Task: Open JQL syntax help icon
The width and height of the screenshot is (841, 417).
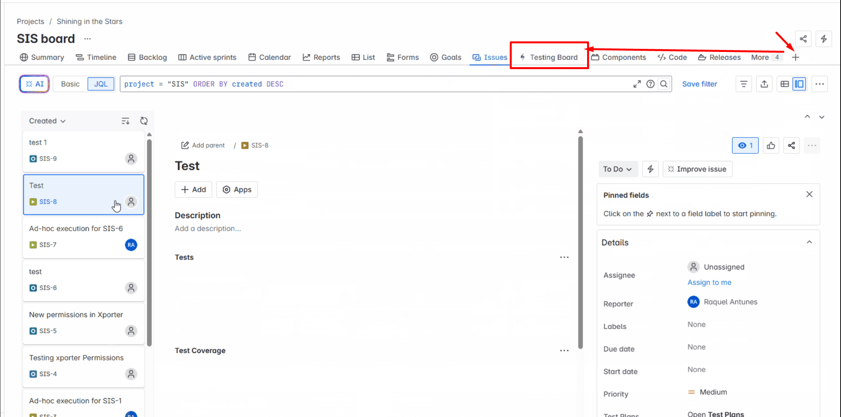Action: (x=650, y=84)
